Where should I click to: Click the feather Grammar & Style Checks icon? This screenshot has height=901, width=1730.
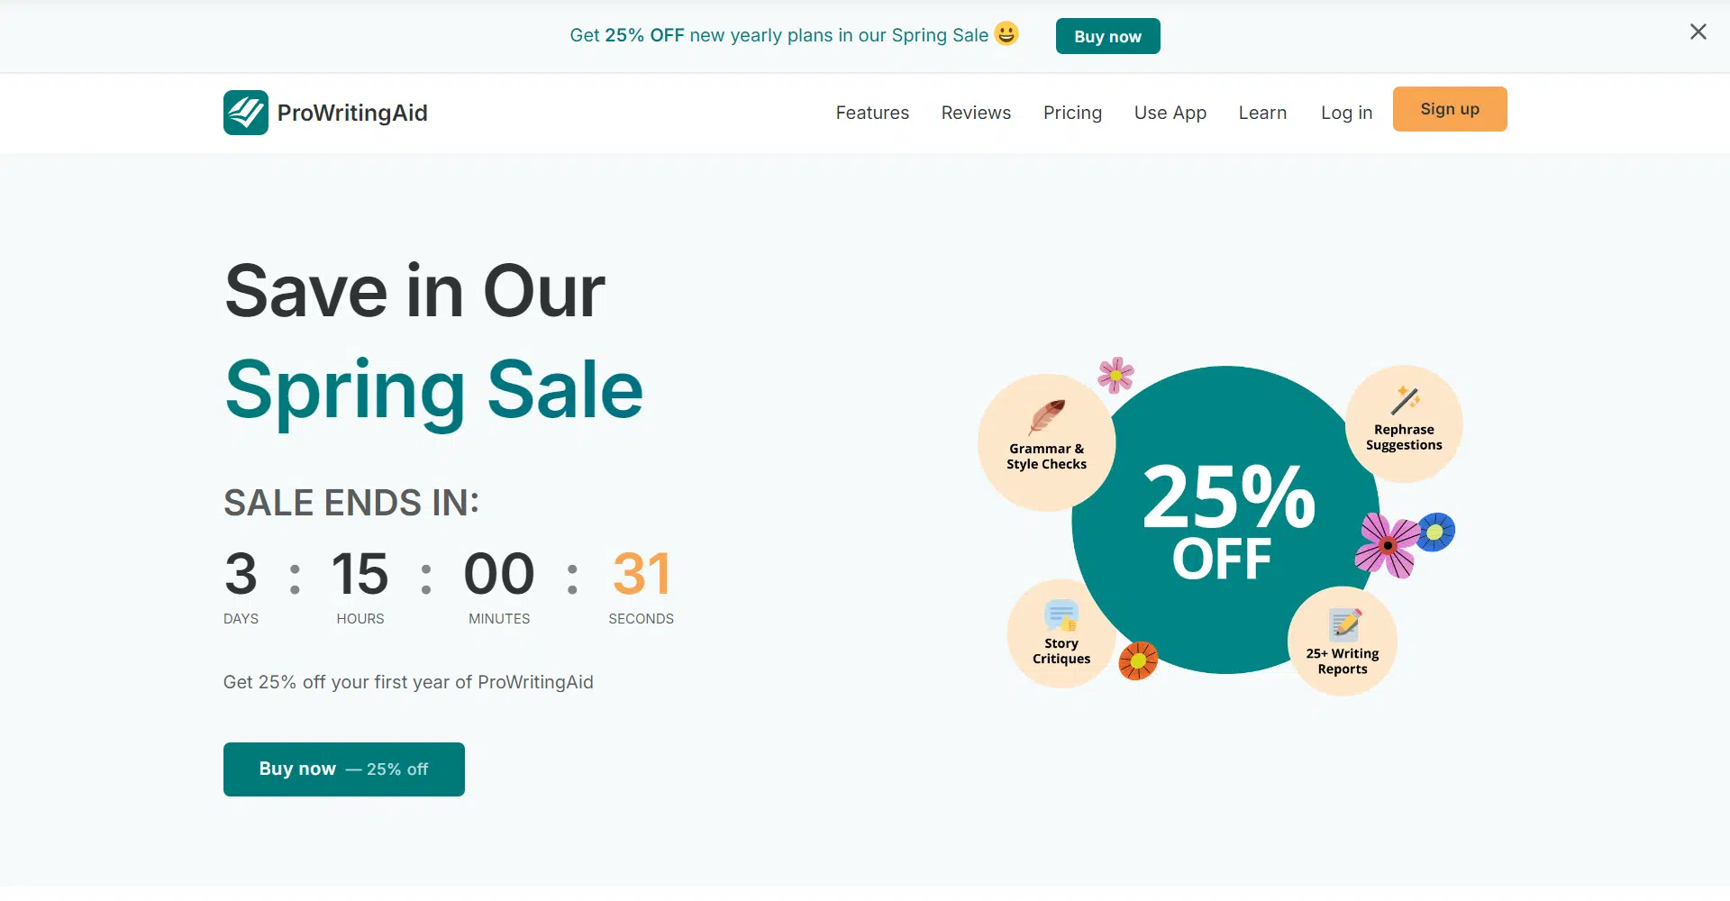click(1047, 416)
